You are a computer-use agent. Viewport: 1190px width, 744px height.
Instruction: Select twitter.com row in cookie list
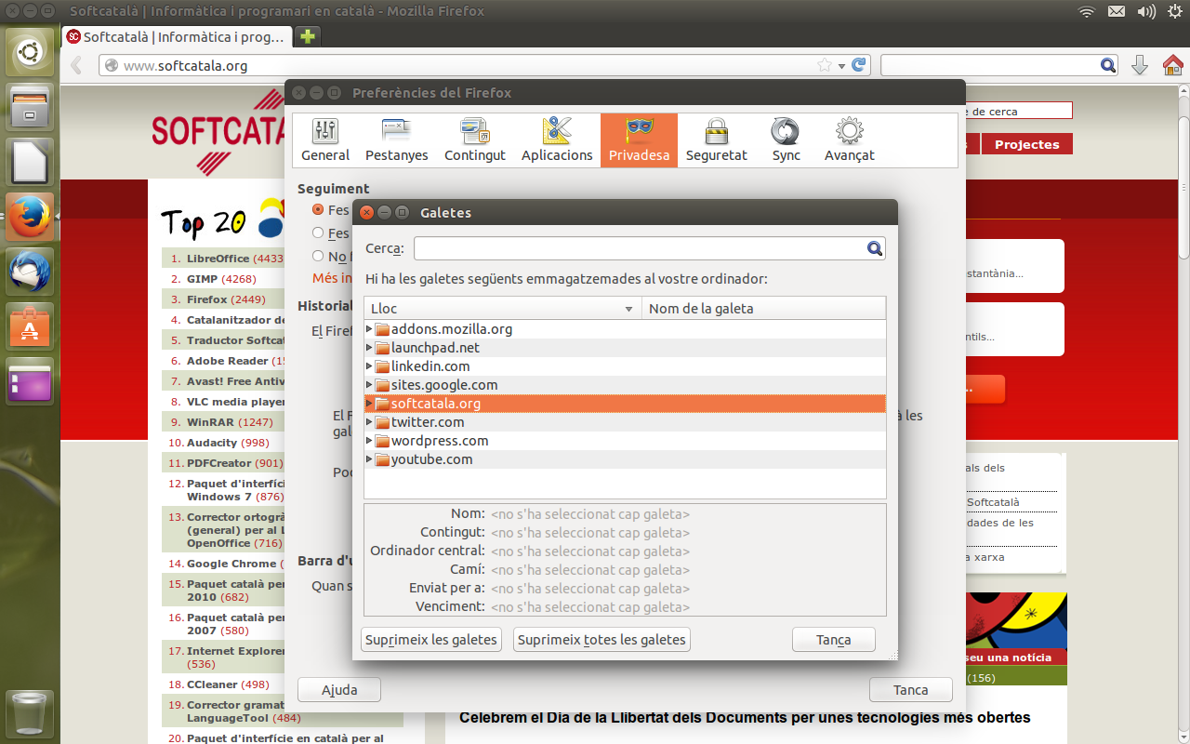[x=625, y=421]
